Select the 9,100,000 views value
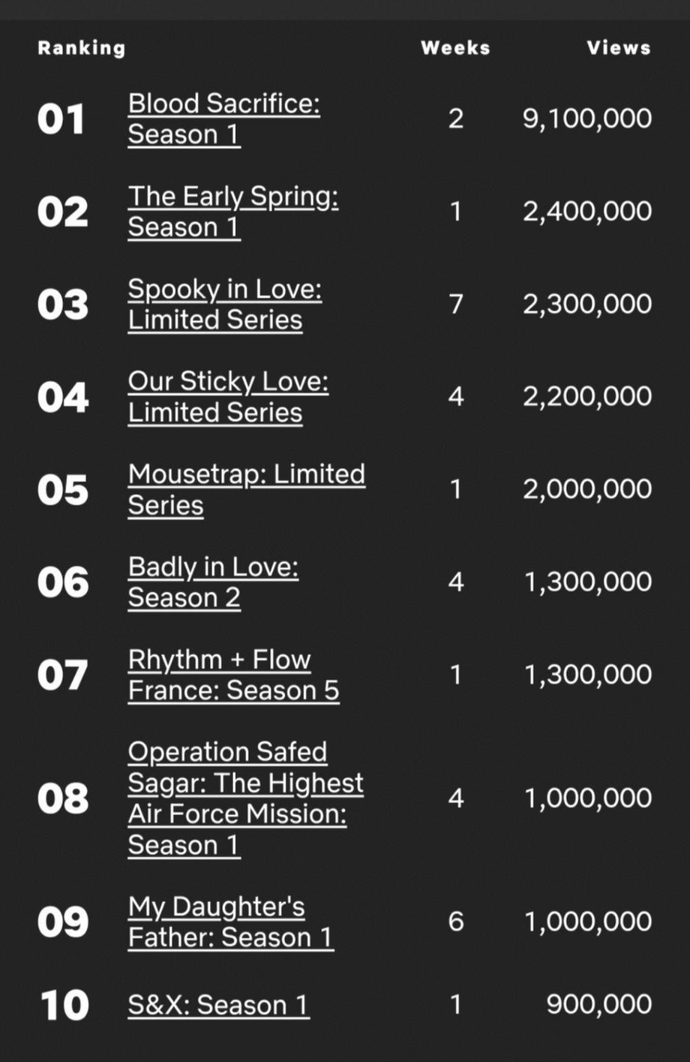 pyautogui.click(x=587, y=119)
